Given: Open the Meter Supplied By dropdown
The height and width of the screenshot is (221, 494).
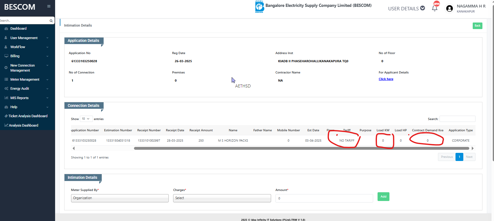Looking at the screenshot, I should coord(120,198).
